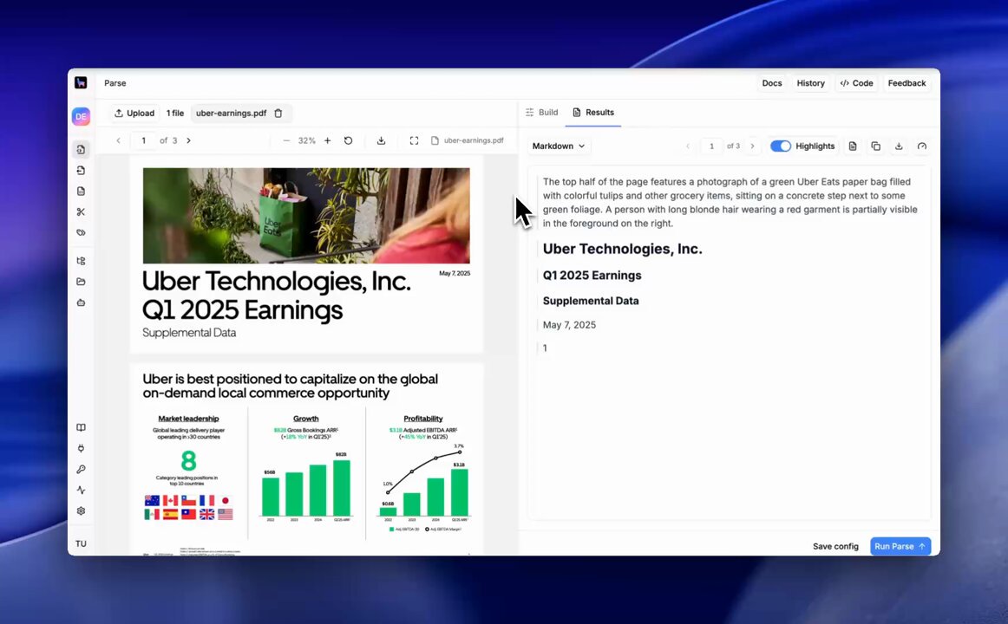The image size is (1008, 624).
Task: Advance to next results page
Action: [752, 146]
